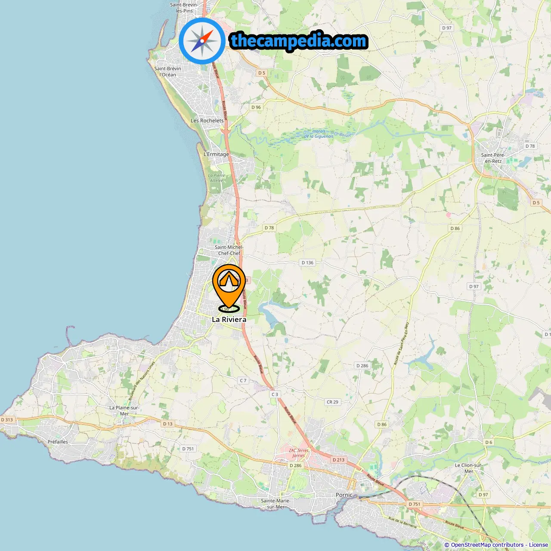Select the La Riviera place label
551x551 pixels.
click(229, 319)
